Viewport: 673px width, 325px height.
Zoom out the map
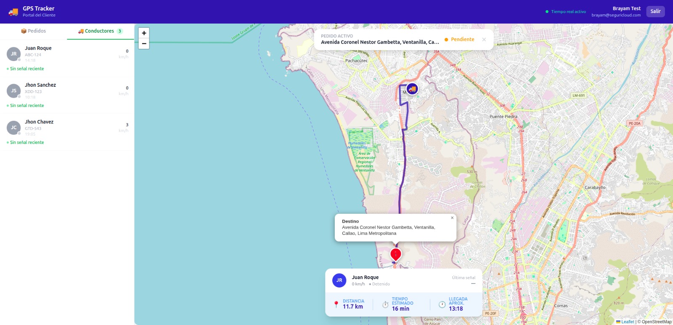pyautogui.click(x=144, y=44)
